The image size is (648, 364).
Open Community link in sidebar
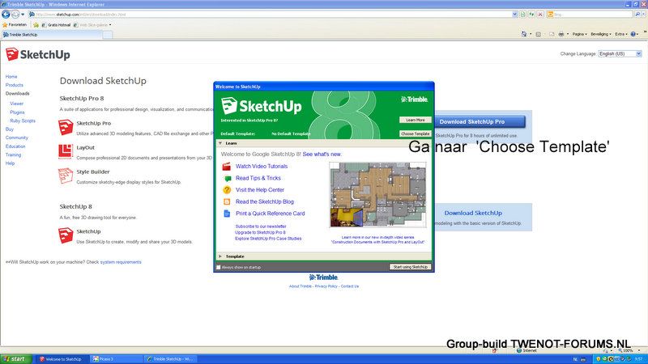coord(16,138)
